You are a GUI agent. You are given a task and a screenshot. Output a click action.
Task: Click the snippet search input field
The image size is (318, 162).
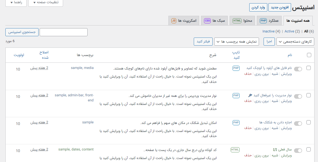point(64,32)
